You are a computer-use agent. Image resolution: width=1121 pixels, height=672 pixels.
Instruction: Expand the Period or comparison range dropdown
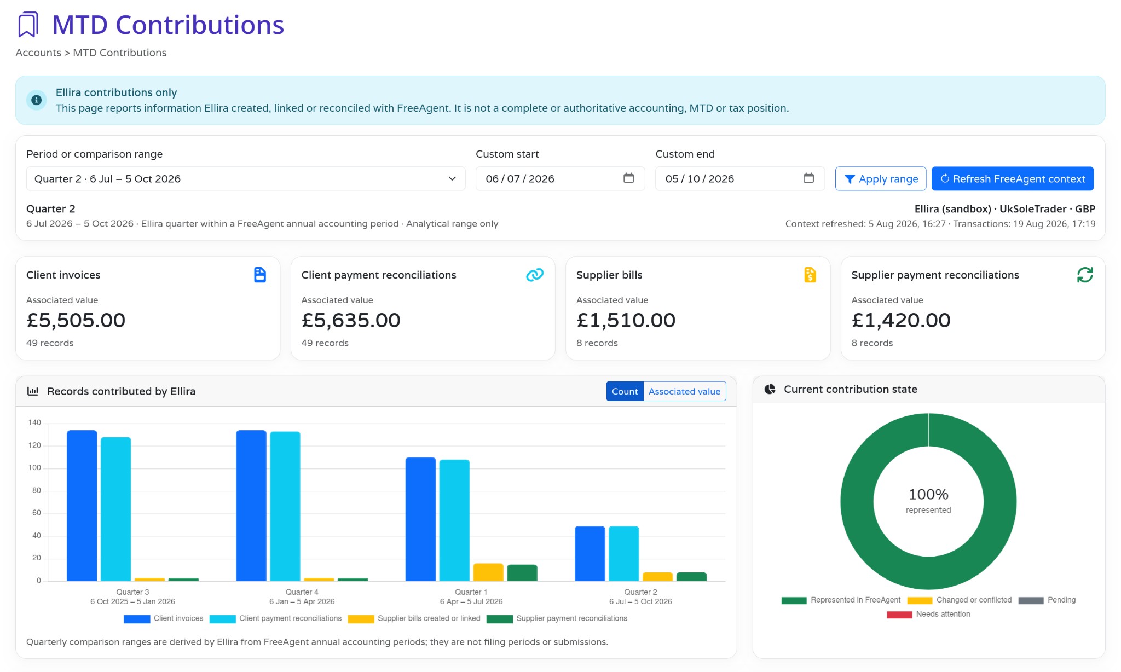[246, 178]
